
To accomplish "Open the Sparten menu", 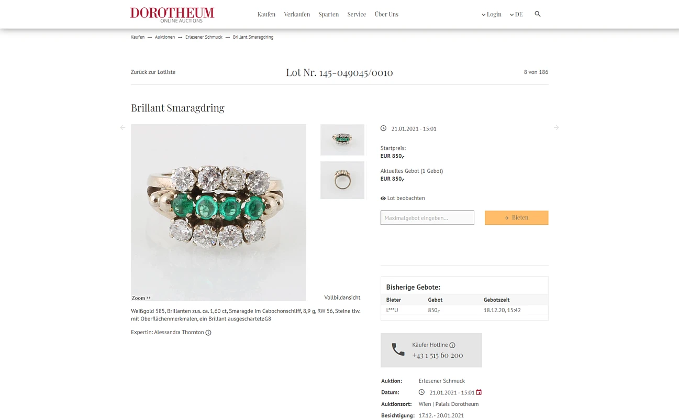I will tap(328, 15).
